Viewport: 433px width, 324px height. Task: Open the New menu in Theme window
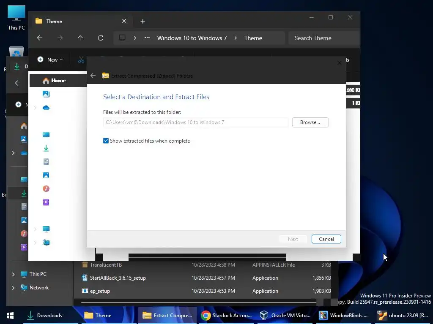tap(50, 59)
